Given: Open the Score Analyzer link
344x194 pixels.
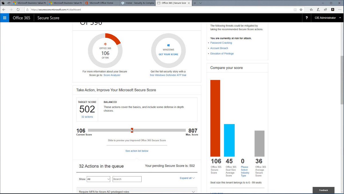Looking at the screenshot, I should click(x=112, y=75).
